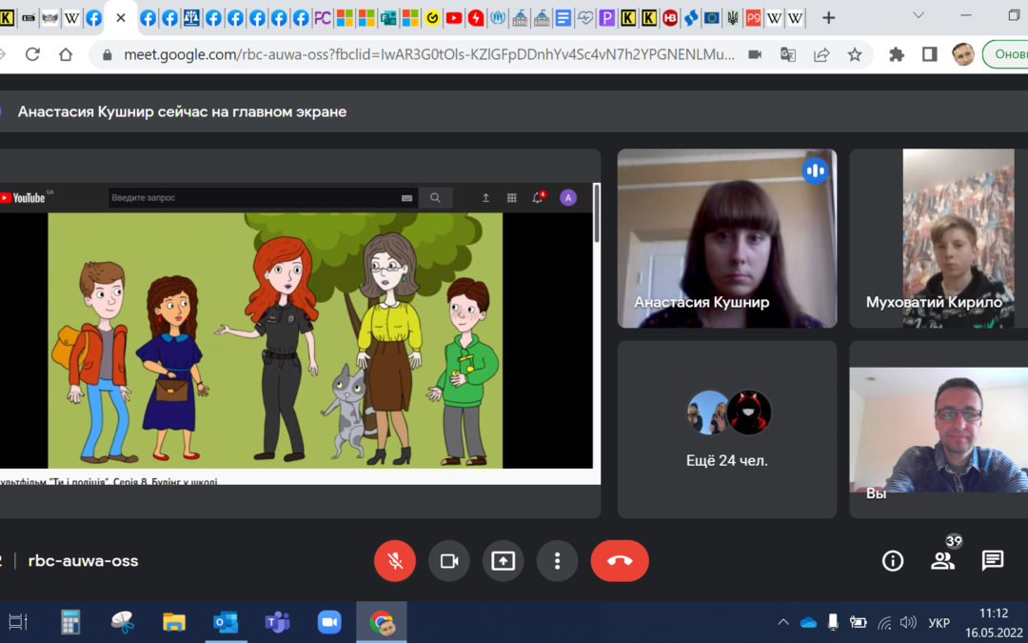Screen dimensions: 1028x643
Task: Click the green update button 'Онов…'
Action: coord(1006,54)
